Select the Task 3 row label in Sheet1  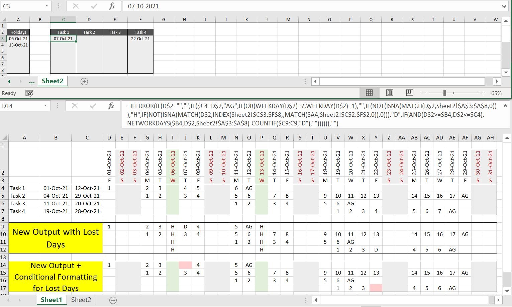(24, 203)
